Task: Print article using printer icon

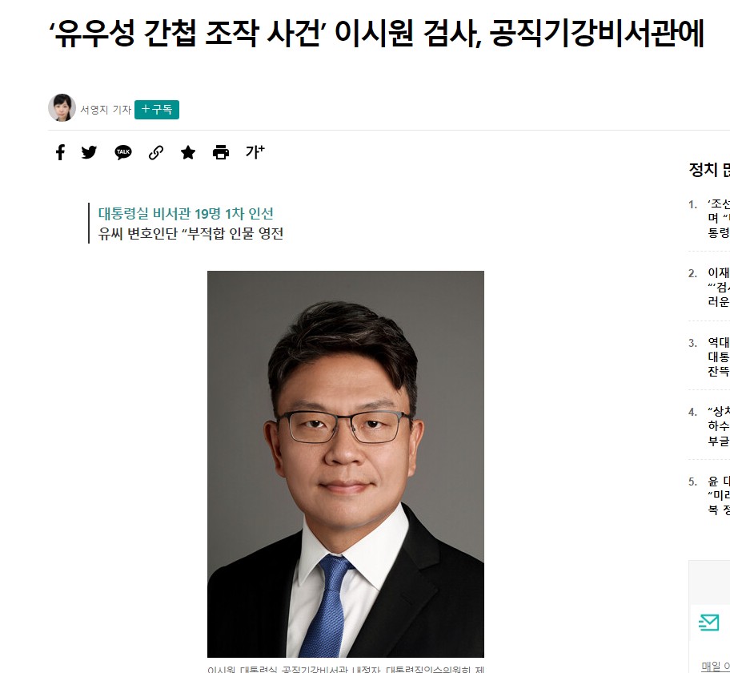Action: click(x=221, y=152)
